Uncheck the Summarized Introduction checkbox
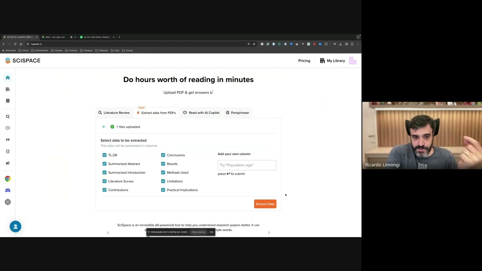This screenshot has height=271, width=482. (104, 172)
